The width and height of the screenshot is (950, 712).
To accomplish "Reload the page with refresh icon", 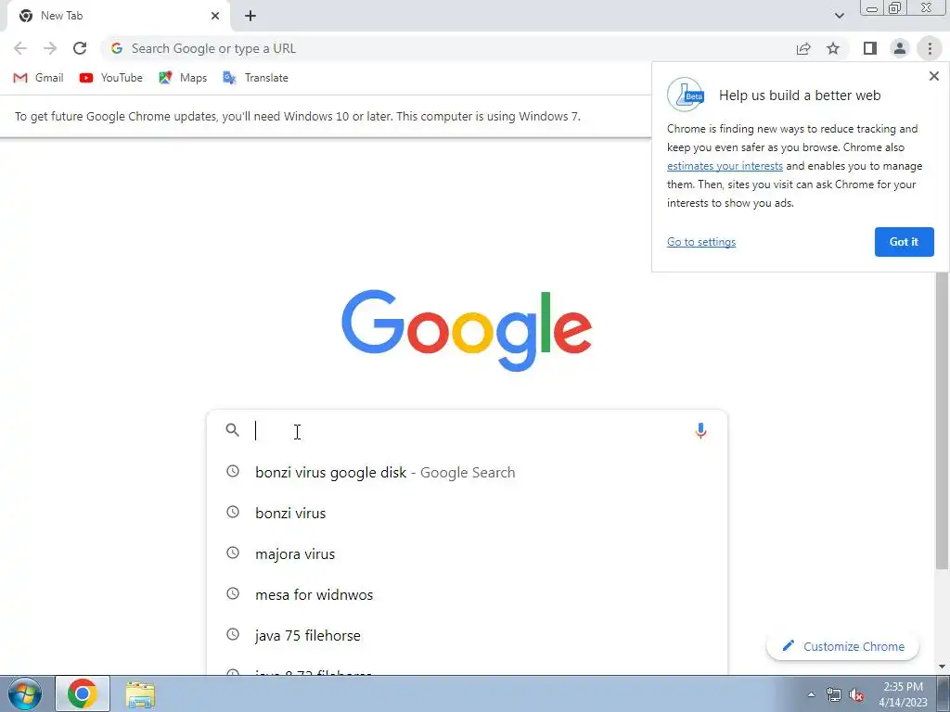I will (80, 48).
